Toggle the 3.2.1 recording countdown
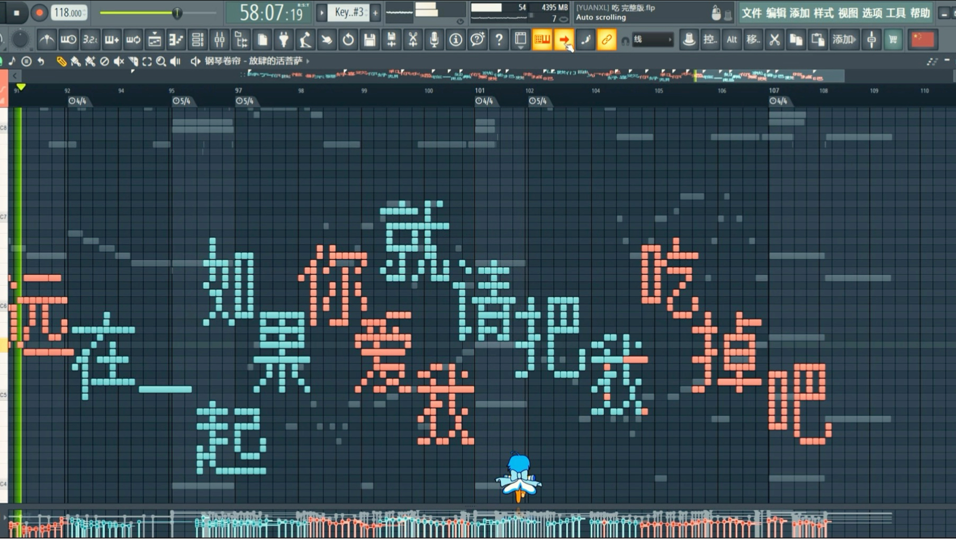This screenshot has height=539, width=956. [x=90, y=40]
